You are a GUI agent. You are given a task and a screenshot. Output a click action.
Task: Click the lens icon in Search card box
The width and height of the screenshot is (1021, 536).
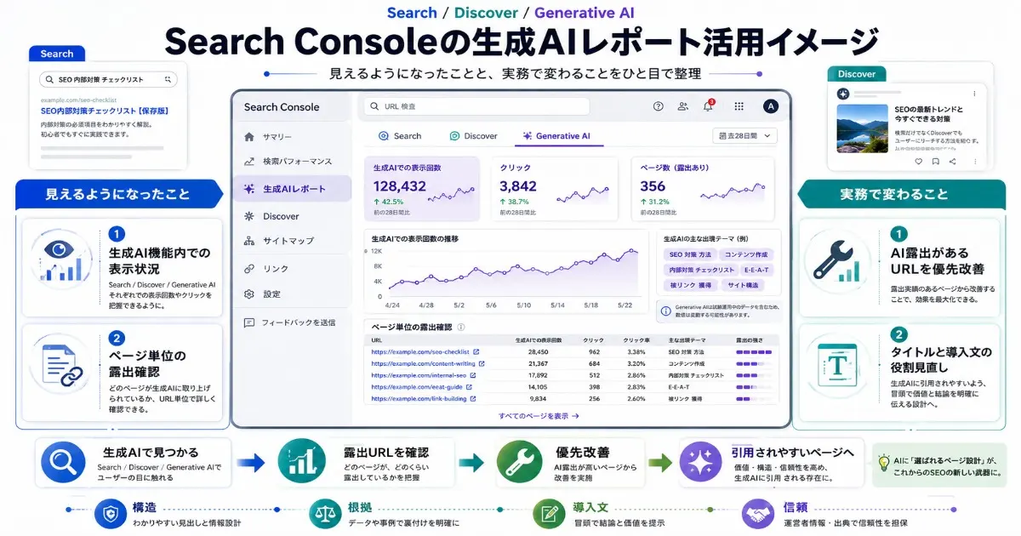click(x=166, y=79)
